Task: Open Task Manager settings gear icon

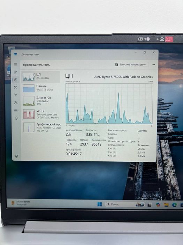Action: 17,156
